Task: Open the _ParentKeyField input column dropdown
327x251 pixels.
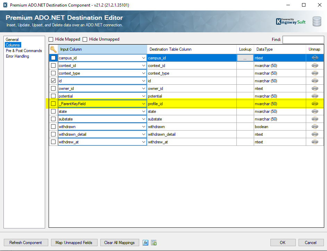Action: click(143, 104)
